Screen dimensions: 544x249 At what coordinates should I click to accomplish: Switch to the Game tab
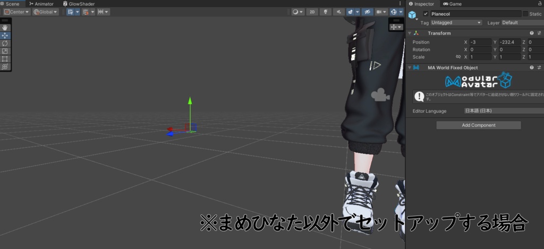[453, 4]
